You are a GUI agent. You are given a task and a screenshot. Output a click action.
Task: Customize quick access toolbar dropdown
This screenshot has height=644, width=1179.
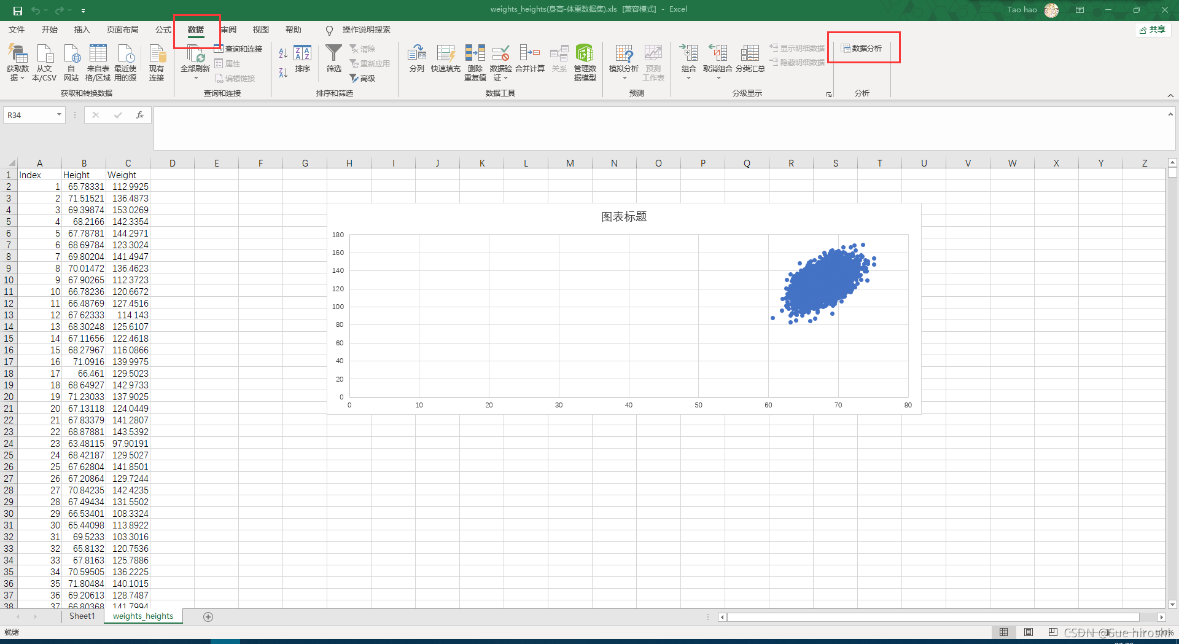[x=83, y=10]
